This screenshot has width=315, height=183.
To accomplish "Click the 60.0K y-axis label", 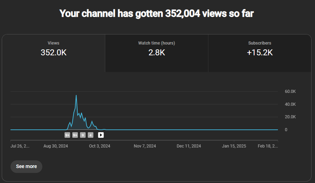I will point(290,91).
